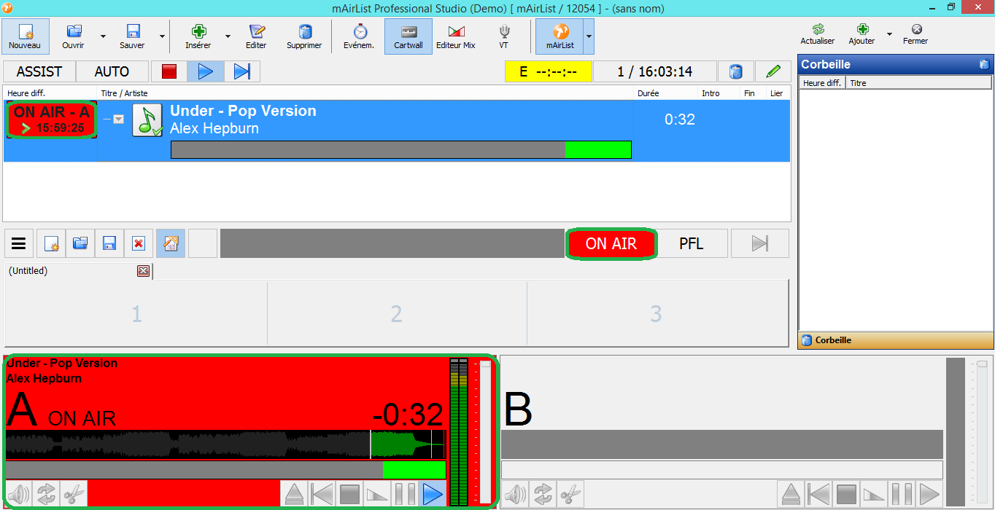Seek in Player A waveform
Viewport: 995px width, 510px height.
(x=225, y=444)
